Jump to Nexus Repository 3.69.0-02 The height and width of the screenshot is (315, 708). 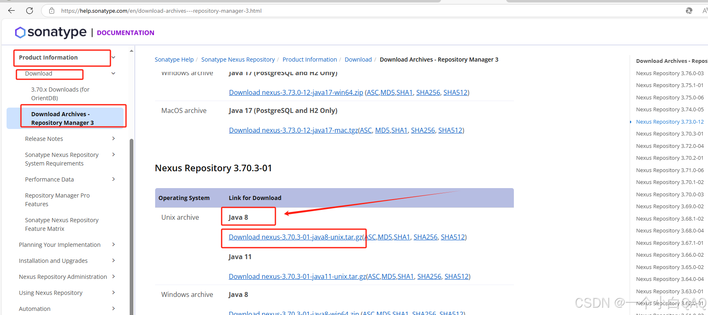coord(670,207)
